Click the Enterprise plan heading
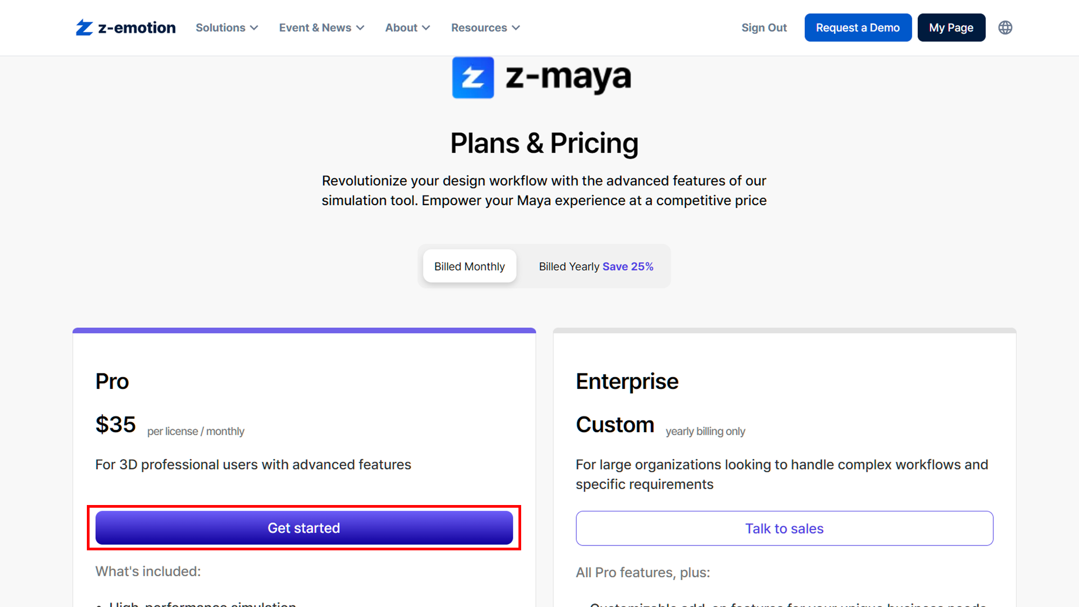1079x607 pixels. (627, 381)
